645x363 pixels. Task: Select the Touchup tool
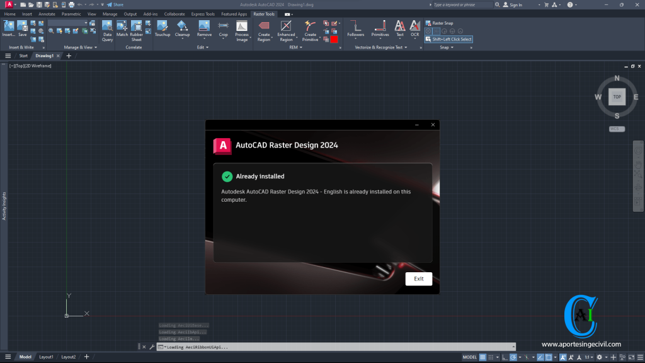point(161,26)
